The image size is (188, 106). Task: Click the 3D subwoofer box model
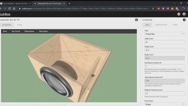point(69,68)
